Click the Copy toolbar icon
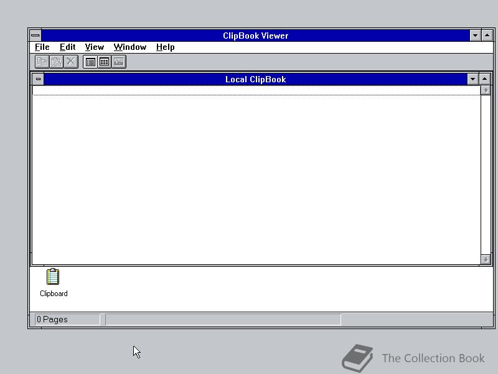Viewport: 498px width, 374px height. [x=42, y=62]
